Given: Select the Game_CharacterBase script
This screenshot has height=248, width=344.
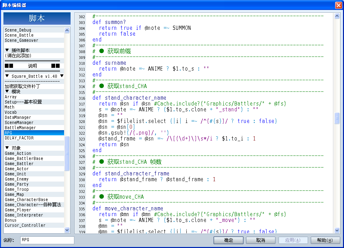Looking at the screenshot, I should [34, 200].
